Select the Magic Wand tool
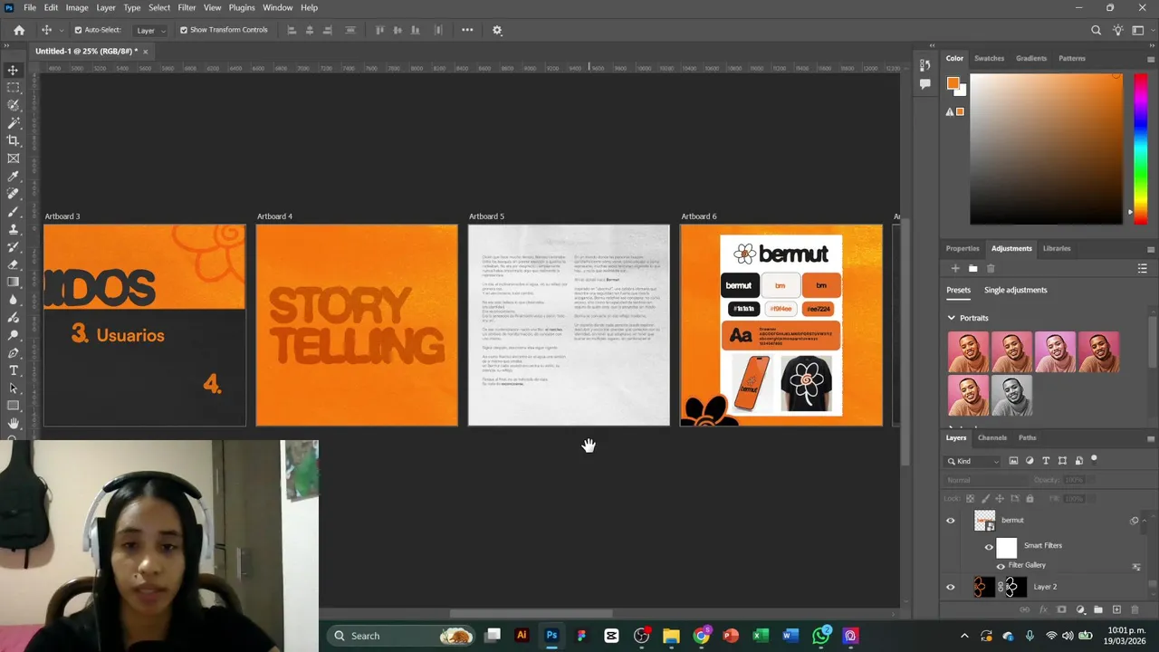 click(14, 123)
